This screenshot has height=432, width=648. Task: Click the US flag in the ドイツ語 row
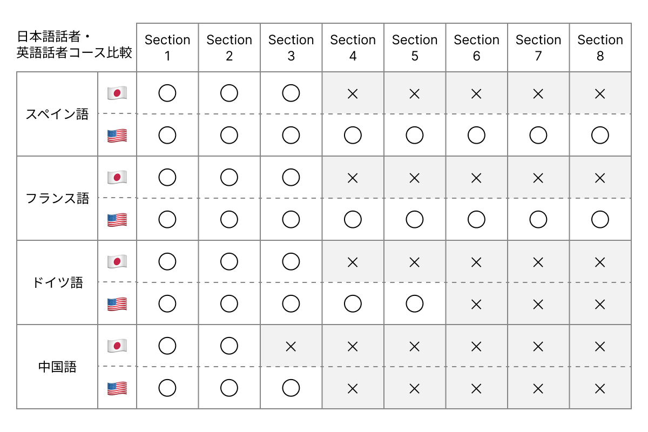pos(117,304)
